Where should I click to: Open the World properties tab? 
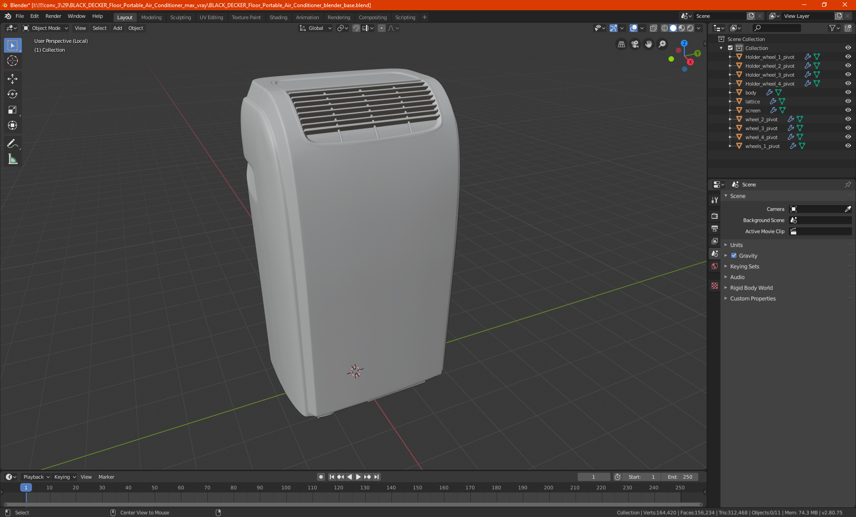click(x=715, y=266)
